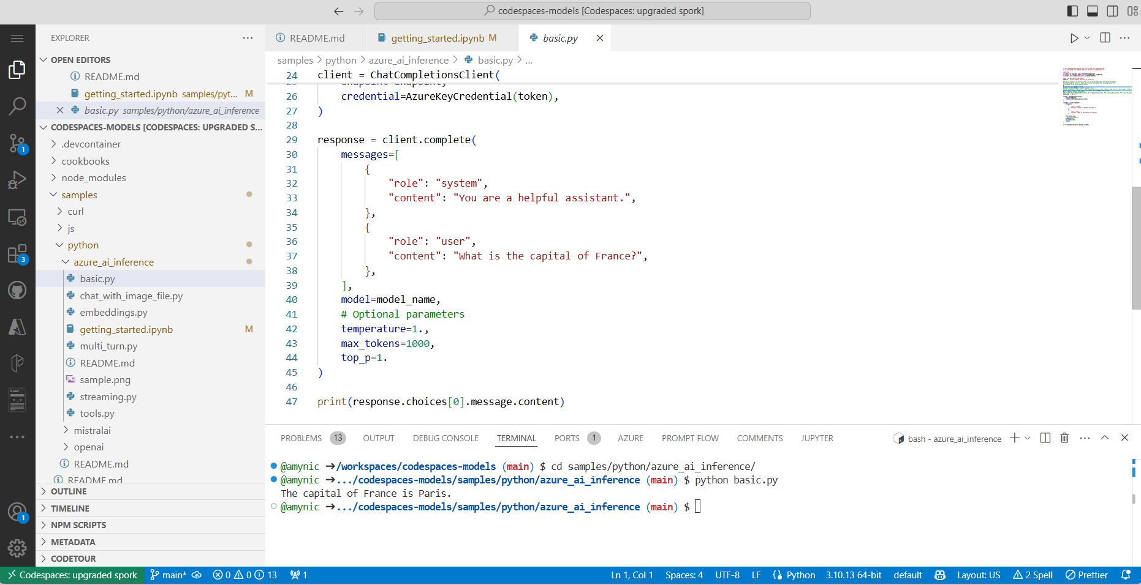This screenshot has height=585, width=1141.
Task: Open the GitHub view in activity bar
Action: point(17,290)
